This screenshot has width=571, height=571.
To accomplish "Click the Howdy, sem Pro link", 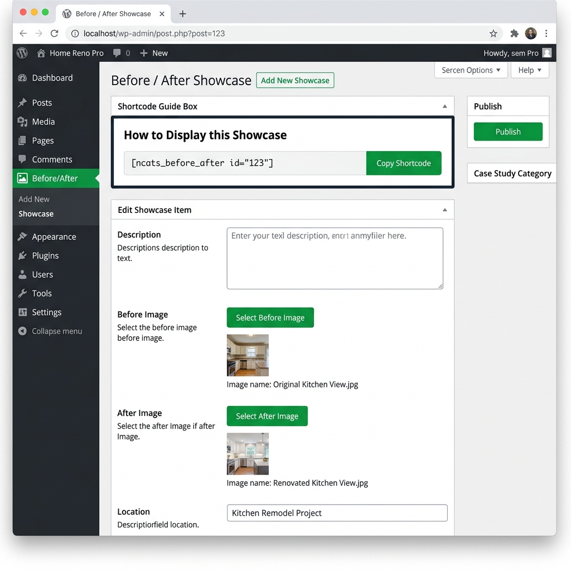I will pos(511,53).
